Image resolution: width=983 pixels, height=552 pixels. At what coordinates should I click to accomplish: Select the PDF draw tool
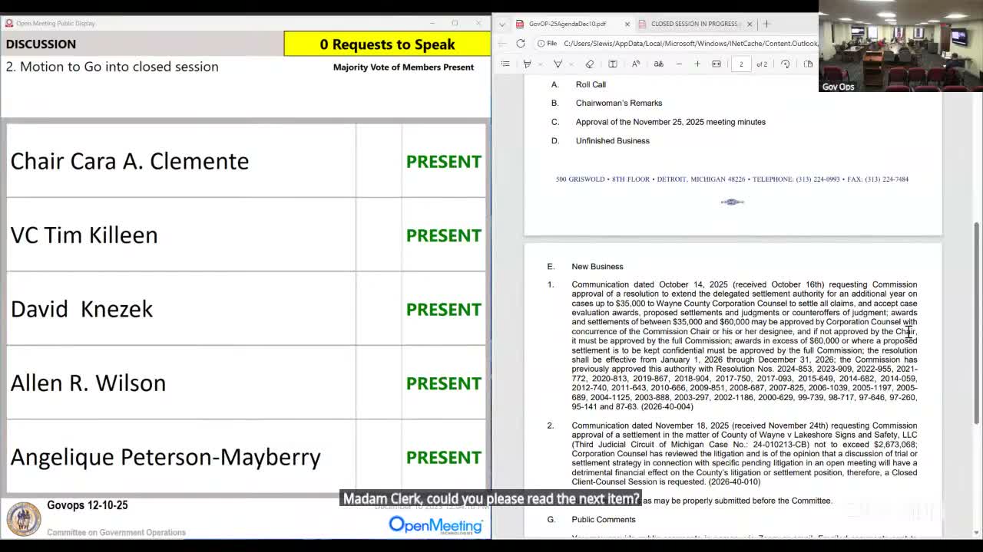point(558,64)
